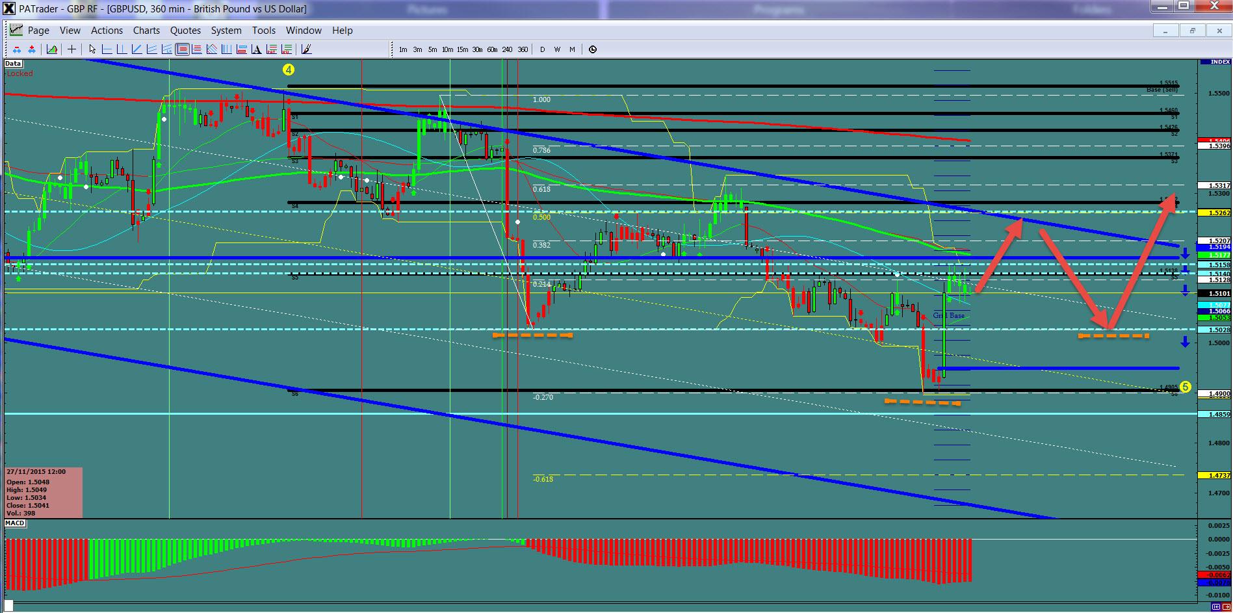Open the System menu

[x=226, y=31]
